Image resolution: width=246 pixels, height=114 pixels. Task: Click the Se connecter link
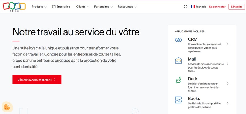217,7
